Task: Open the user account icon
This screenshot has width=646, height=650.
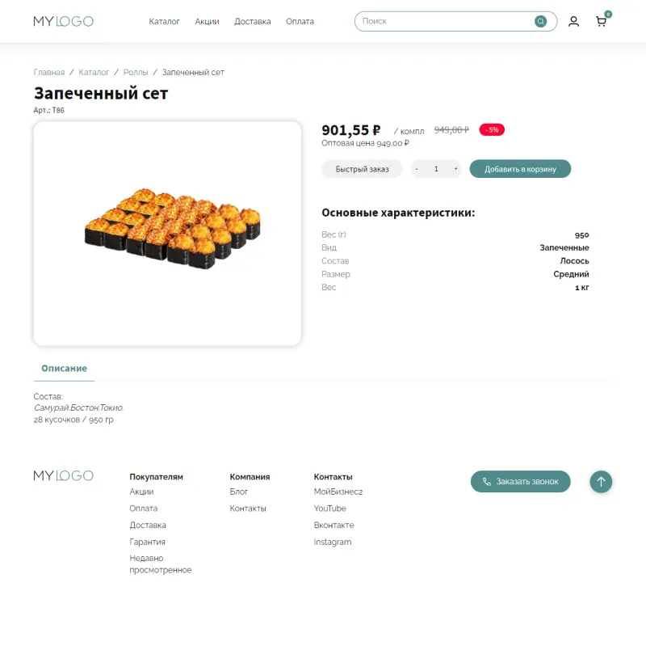Action: tap(573, 22)
